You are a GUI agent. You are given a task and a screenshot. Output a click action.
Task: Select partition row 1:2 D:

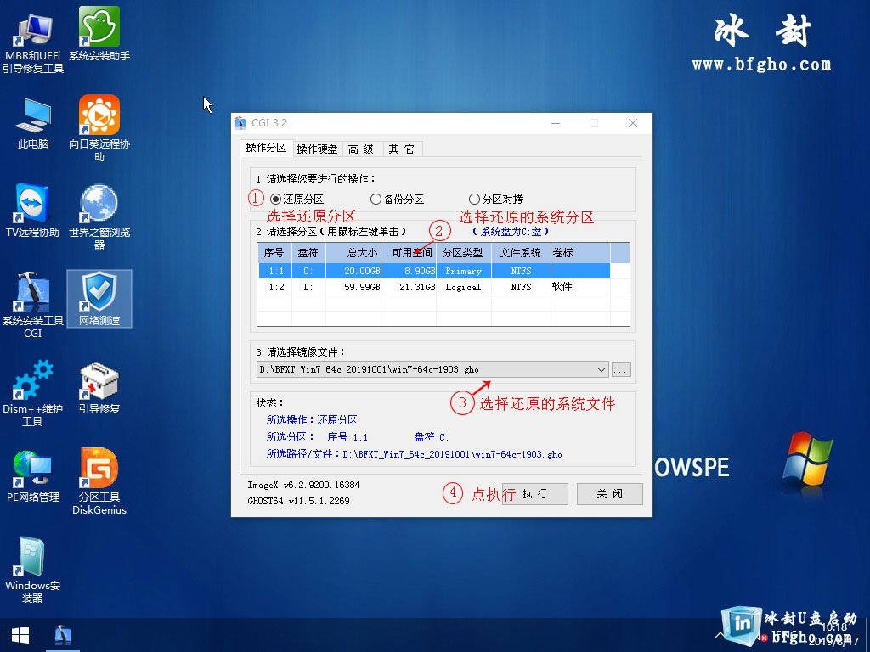[x=434, y=287]
